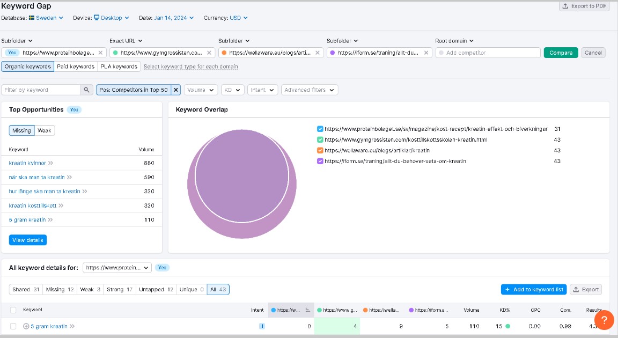This screenshot has height=338, width=618.
Task: Click the Filter by keyword field
Action: (41, 90)
